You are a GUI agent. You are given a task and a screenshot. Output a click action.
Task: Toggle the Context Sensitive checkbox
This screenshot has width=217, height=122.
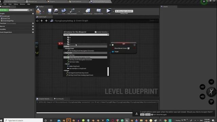[96, 32]
